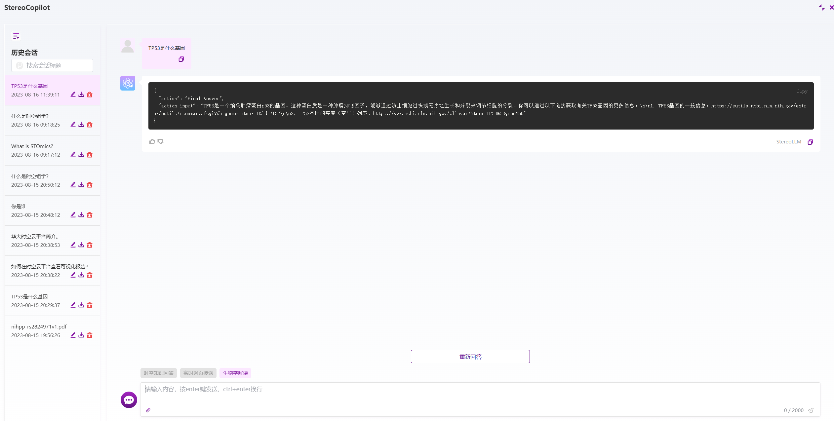Image resolution: width=834 pixels, height=421 pixels.
Task: Delete the TP53是什么基因 11:39:11 conversation
Action: (x=90, y=95)
